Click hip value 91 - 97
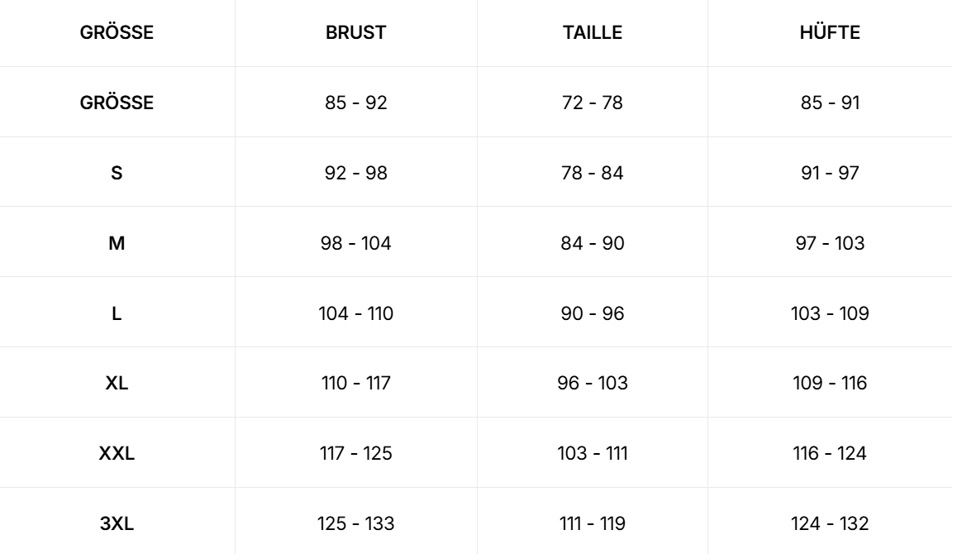The image size is (962, 554). [x=830, y=174]
